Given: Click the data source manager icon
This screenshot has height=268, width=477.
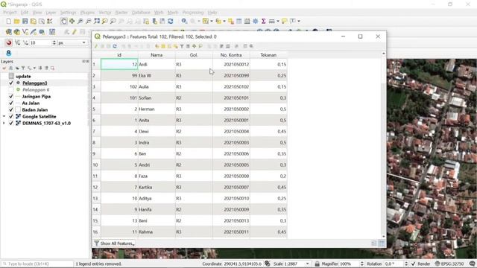Looking at the screenshot, I should [8, 32].
